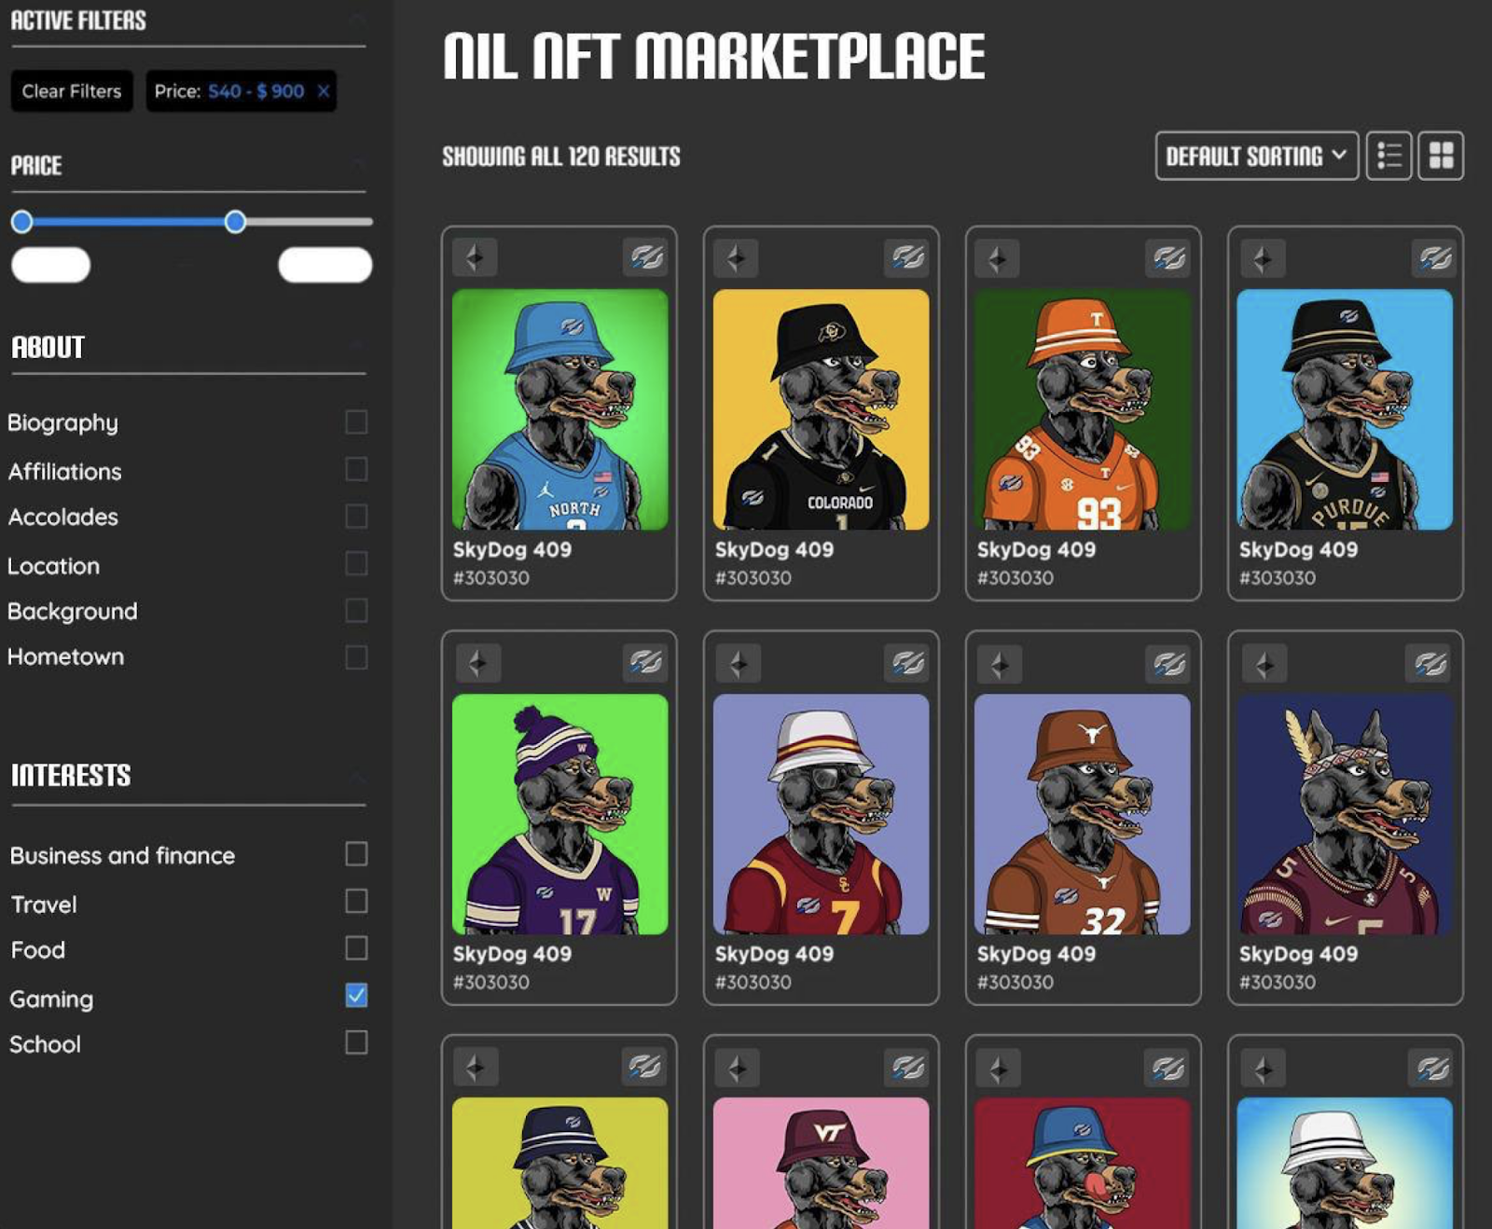Open the SkyDog in orange 93 jersey image
Screen dimensions: 1492x1229
click(x=1083, y=409)
